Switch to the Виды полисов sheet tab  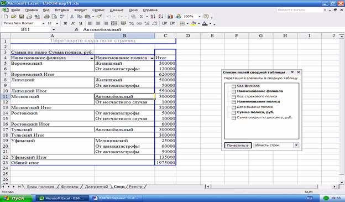[x=40, y=187]
